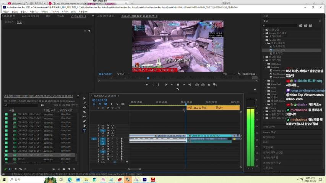326x183 pixels.
Task: Open the Lumetri 색상 panel
Action: pyautogui.click(x=269, y=132)
